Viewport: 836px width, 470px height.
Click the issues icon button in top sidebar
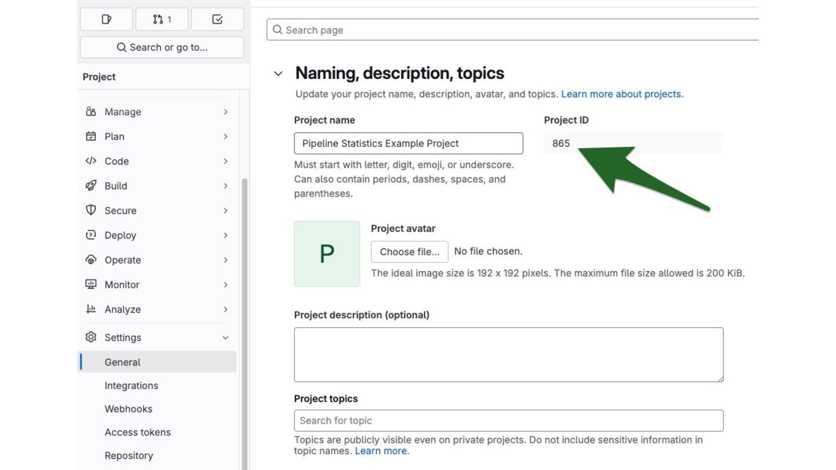pyautogui.click(x=106, y=20)
